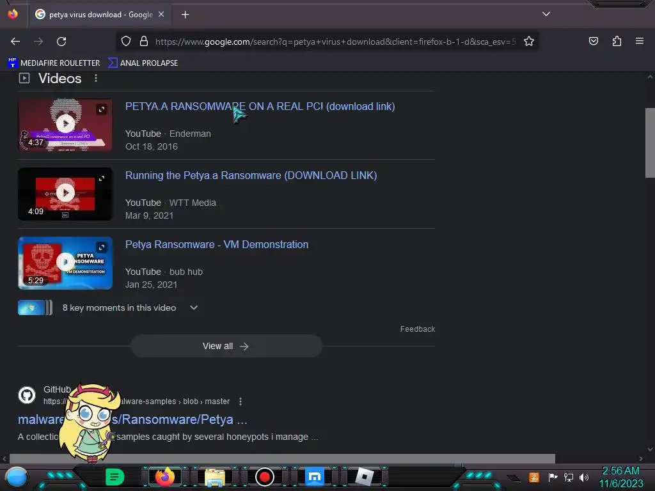Open GitHub result three-dot menu
This screenshot has height=491, width=655.
tap(241, 401)
